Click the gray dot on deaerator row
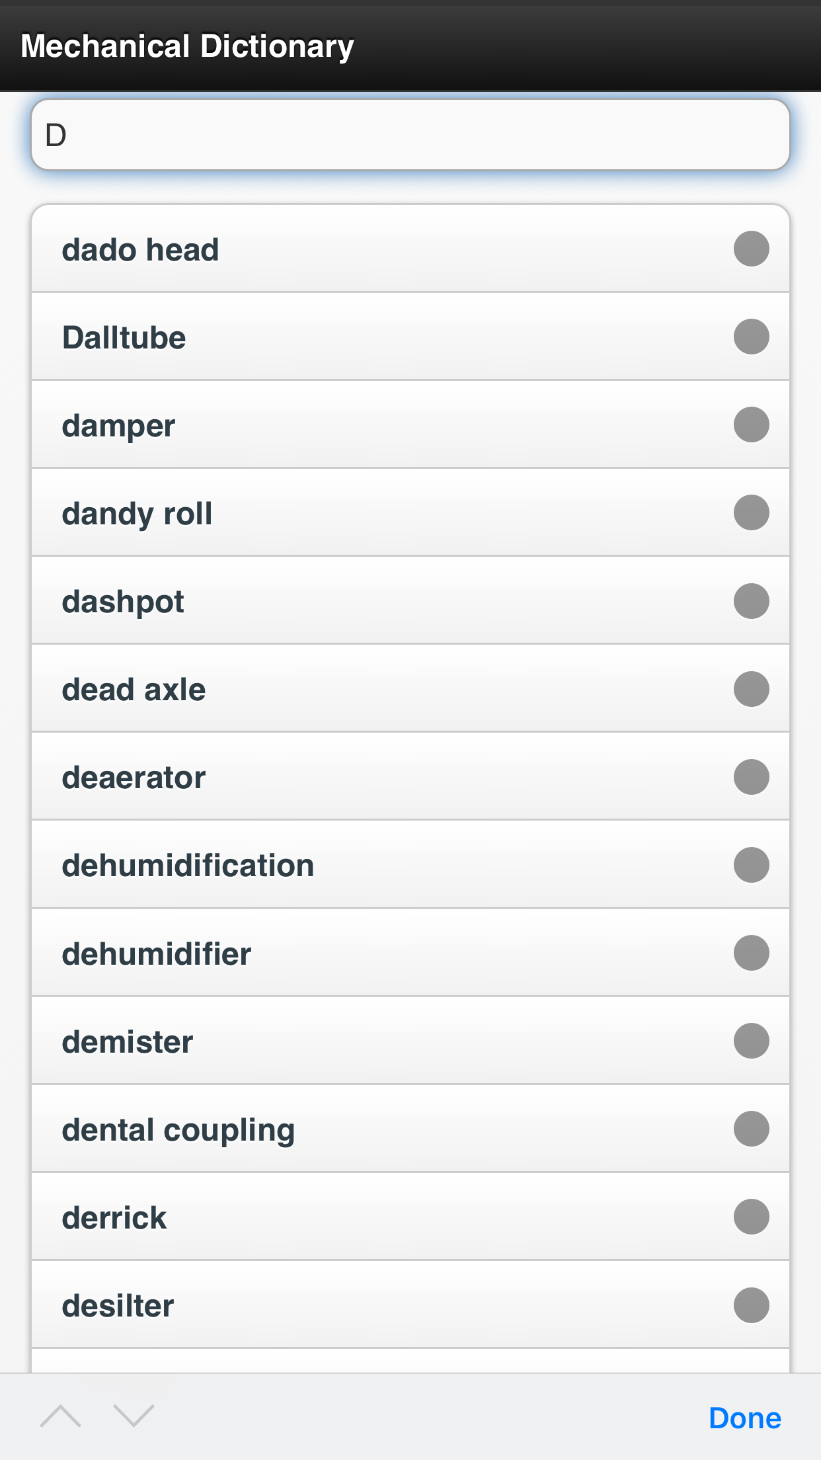Screen dimensions: 821x1460 (751, 776)
